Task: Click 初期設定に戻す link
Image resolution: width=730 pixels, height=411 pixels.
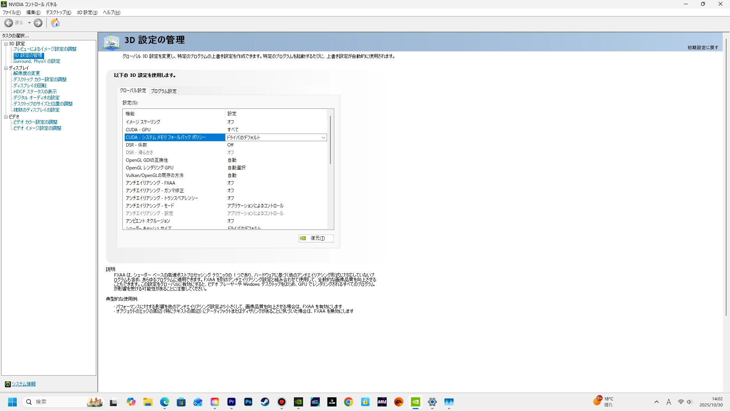Action: click(x=703, y=48)
